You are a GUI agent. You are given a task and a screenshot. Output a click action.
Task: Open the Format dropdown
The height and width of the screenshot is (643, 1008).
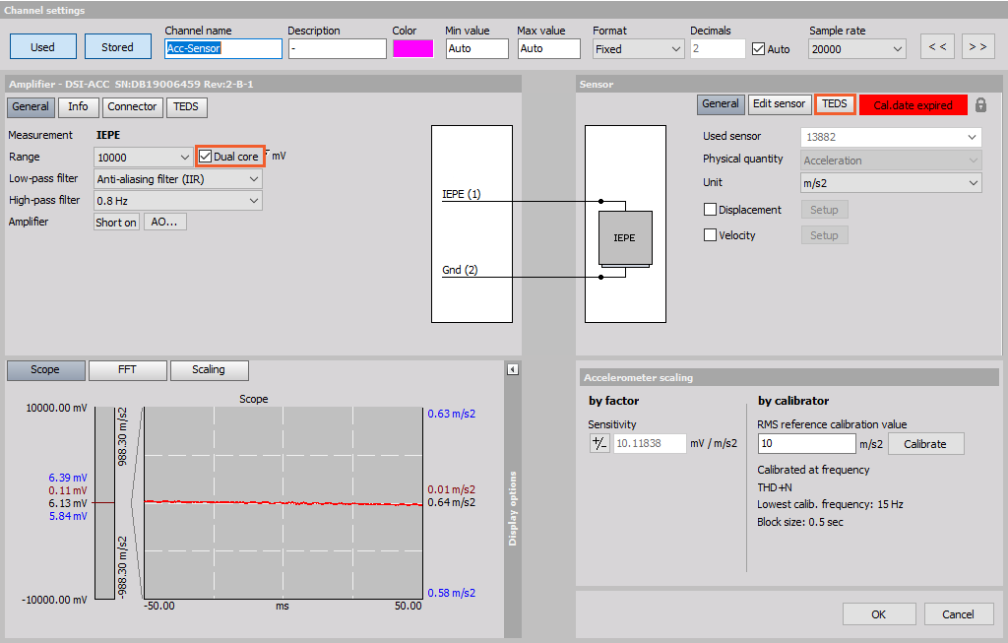click(x=637, y=49)
